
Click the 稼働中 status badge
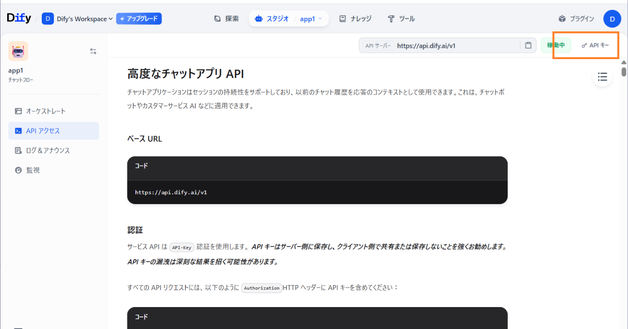556,45
